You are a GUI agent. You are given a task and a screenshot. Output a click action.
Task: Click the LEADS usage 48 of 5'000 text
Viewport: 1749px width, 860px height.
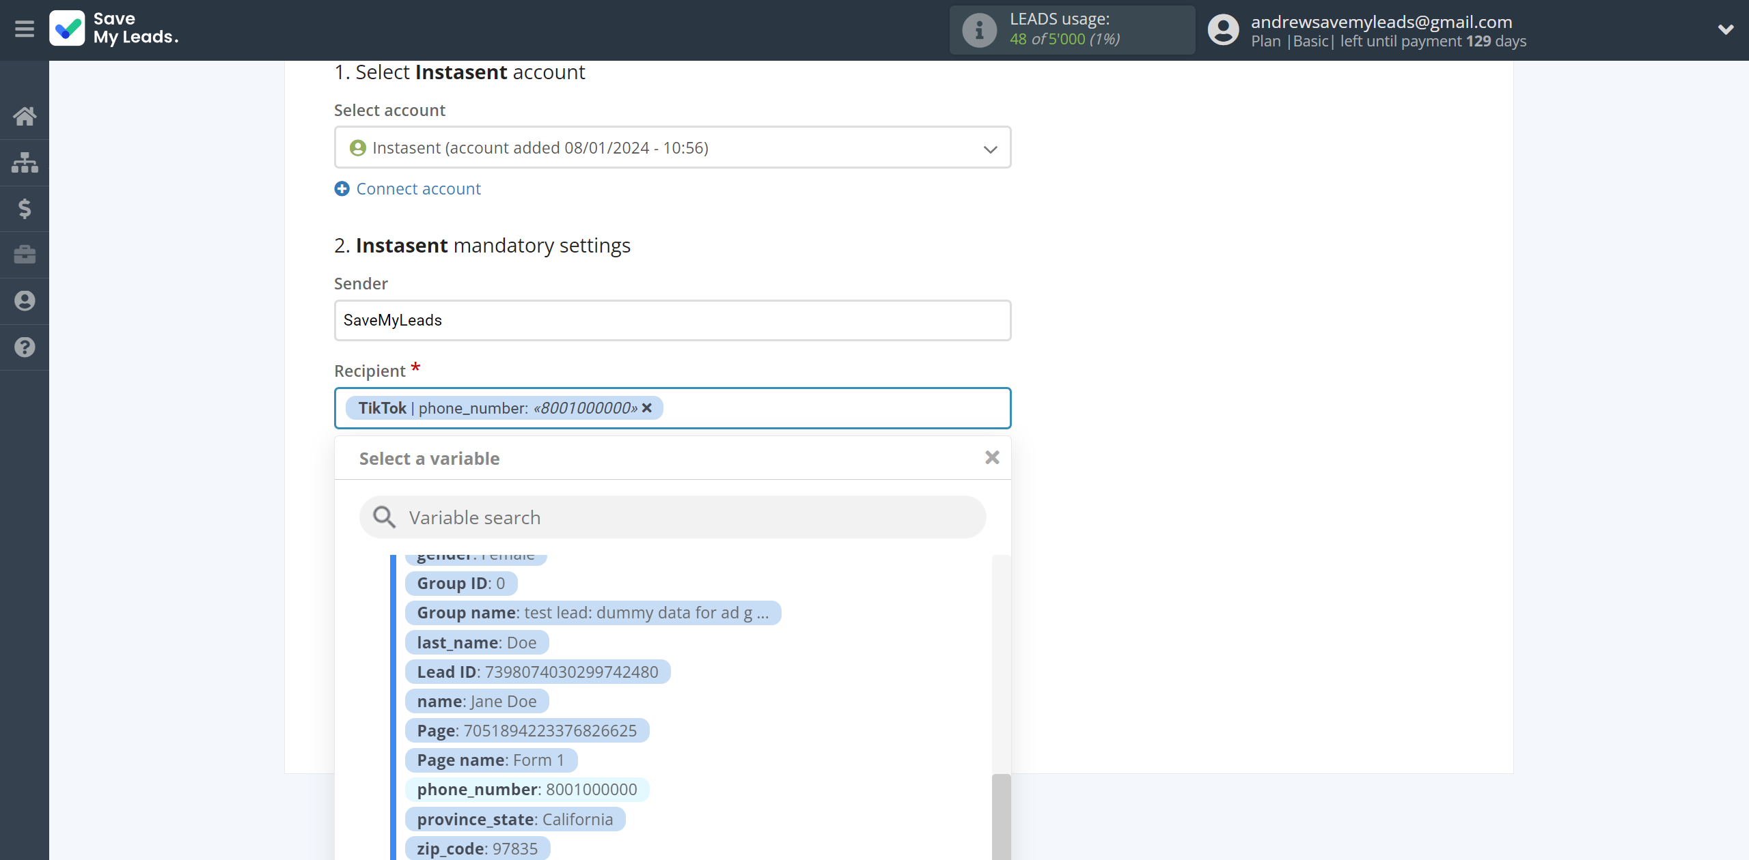tap(1064, 40)
